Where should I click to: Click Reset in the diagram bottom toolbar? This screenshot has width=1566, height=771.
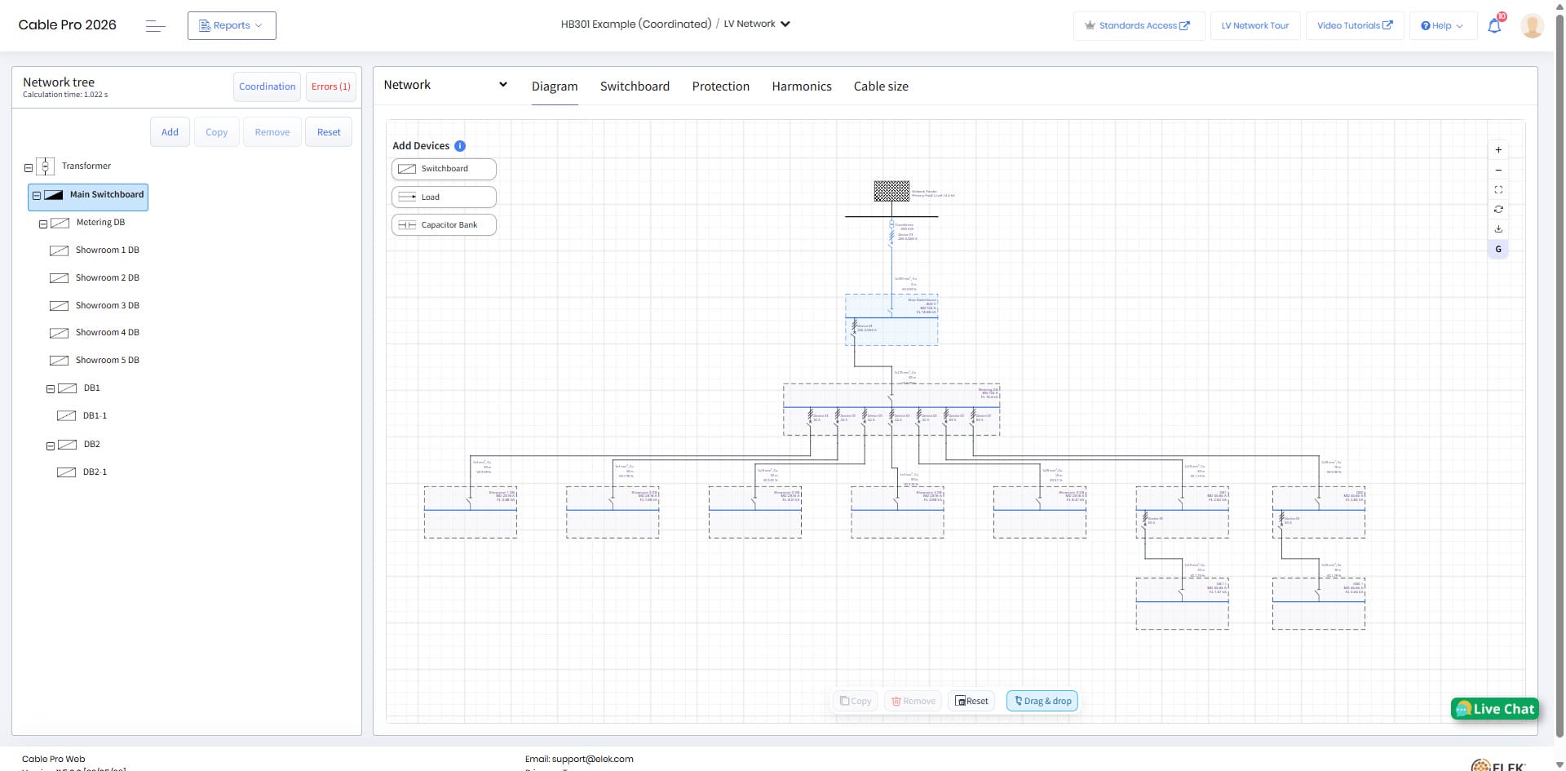(x=971, y=701)
